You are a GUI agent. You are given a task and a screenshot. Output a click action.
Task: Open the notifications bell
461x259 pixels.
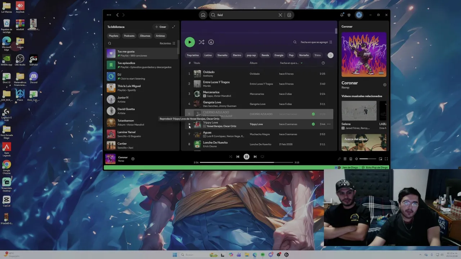pyautogui.click(x=342, y=15)
